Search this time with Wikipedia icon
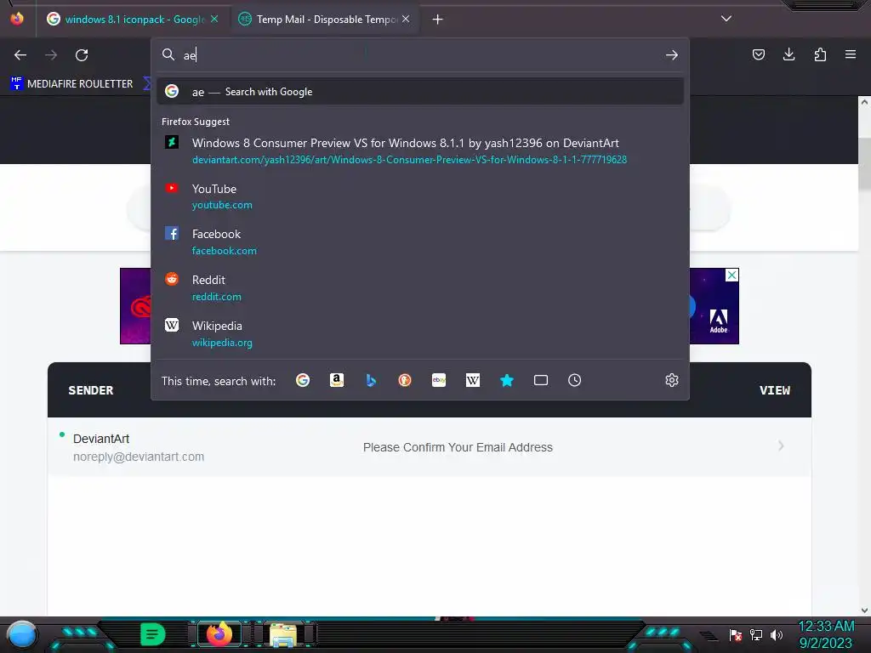The height and width of the screenshot is (653, 871). point(473,380)
